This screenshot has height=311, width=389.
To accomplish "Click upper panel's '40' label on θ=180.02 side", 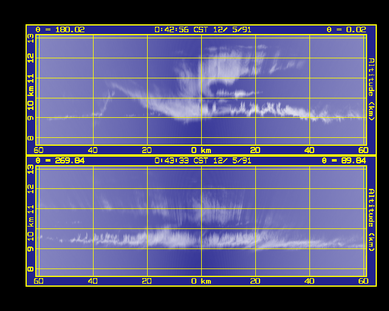I will (93, 150).
